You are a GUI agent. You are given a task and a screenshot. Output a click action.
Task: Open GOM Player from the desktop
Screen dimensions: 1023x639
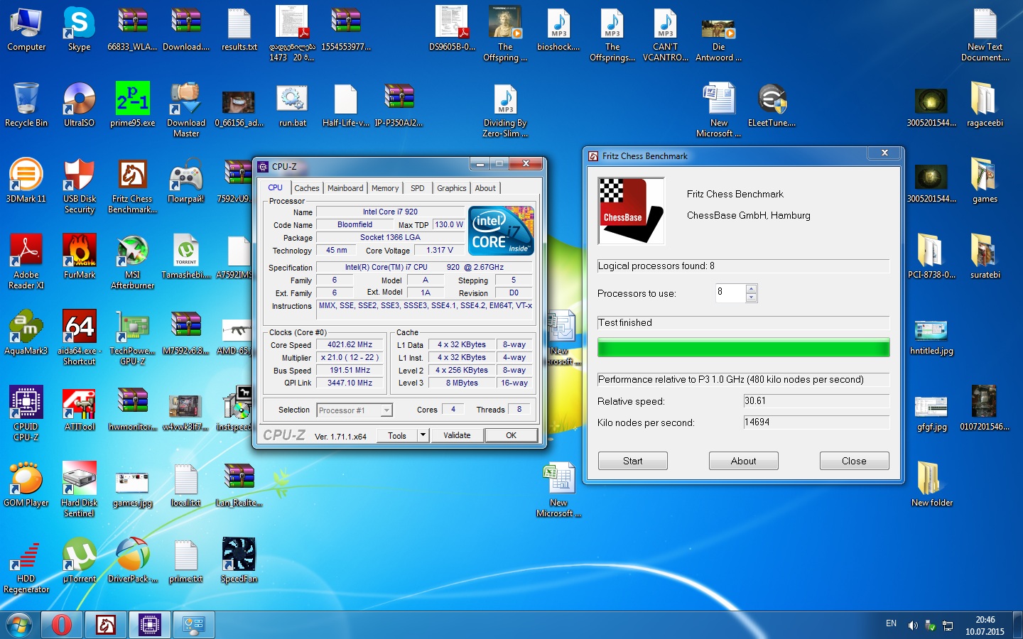26,485
